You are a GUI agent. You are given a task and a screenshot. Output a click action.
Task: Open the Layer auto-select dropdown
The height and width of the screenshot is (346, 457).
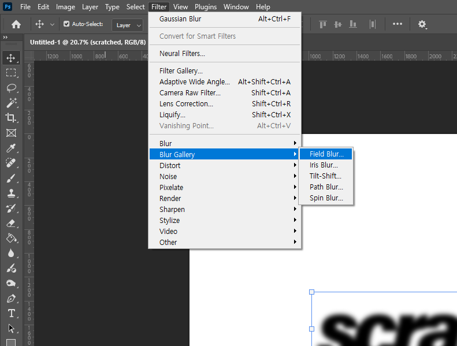[128, 25]
